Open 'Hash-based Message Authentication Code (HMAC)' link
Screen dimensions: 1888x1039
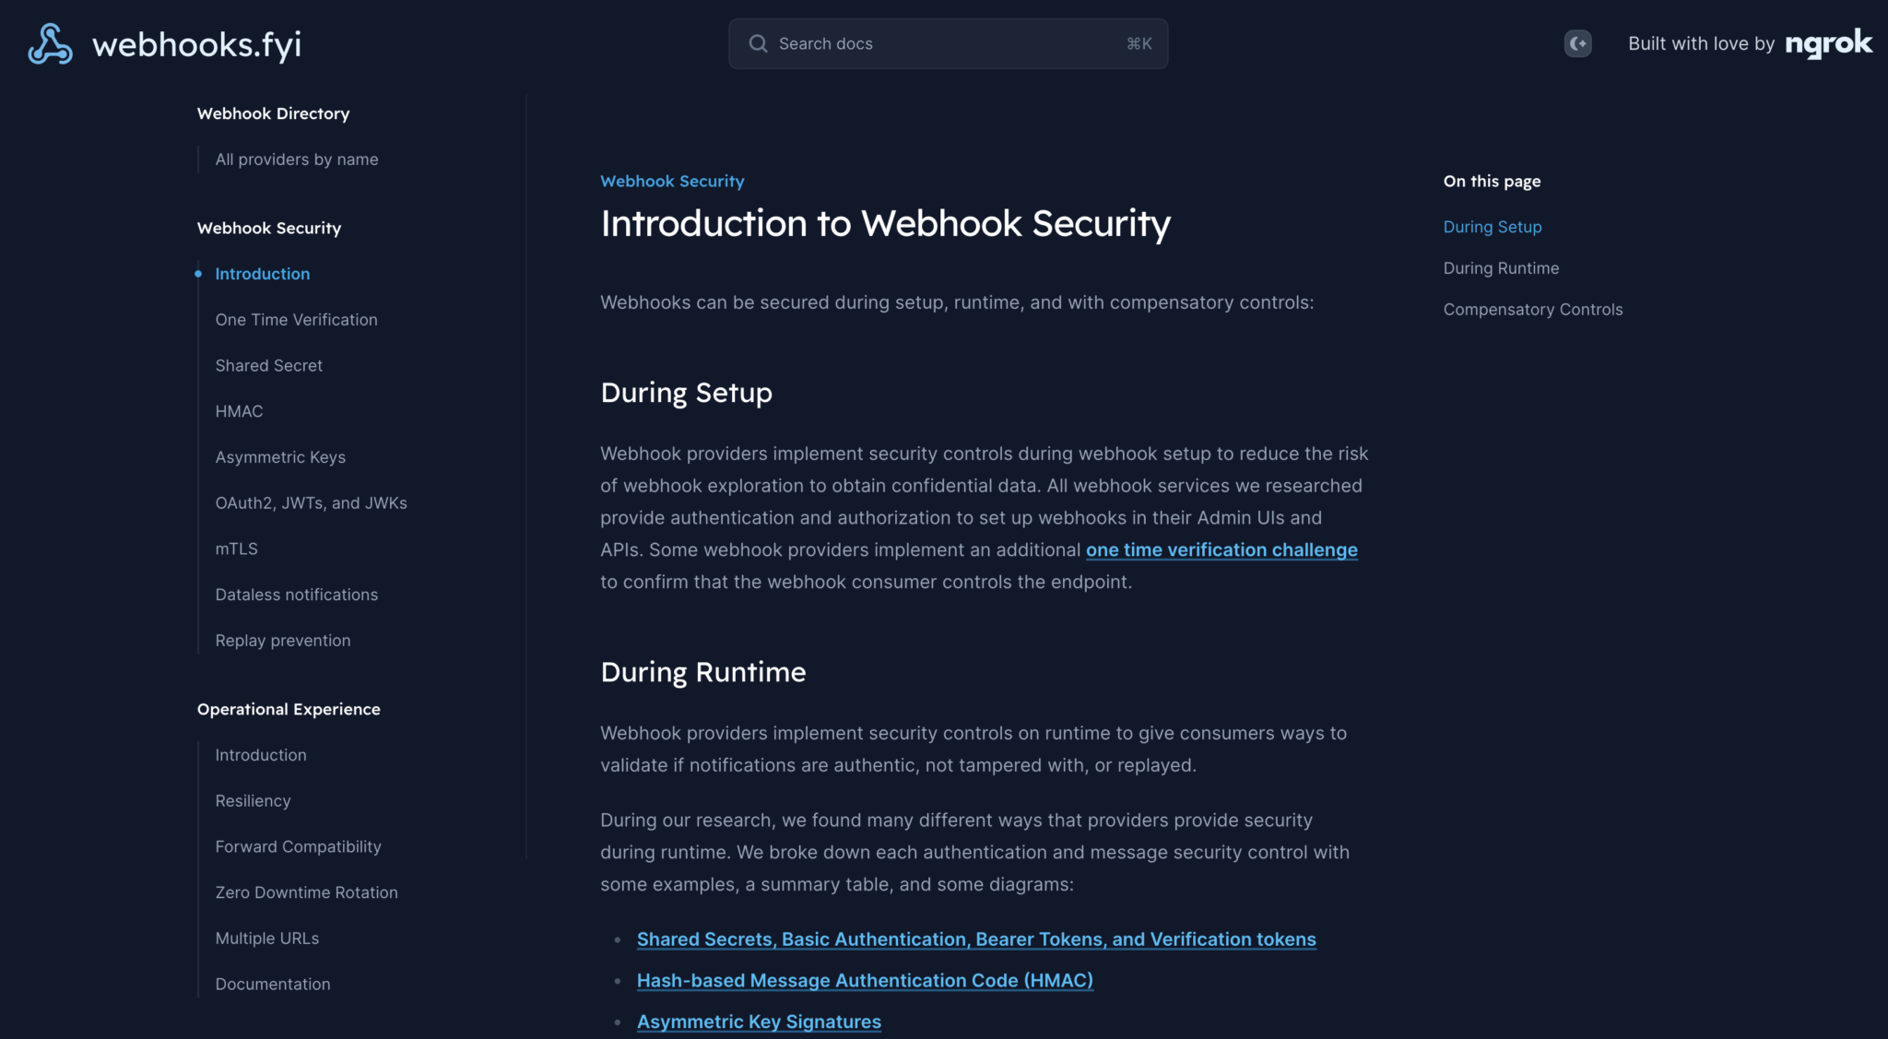click(865, 980)
